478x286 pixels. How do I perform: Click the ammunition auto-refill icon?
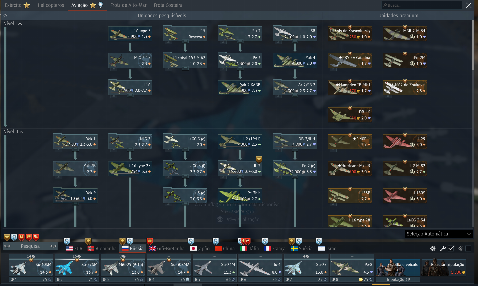(x=461, y=248)
